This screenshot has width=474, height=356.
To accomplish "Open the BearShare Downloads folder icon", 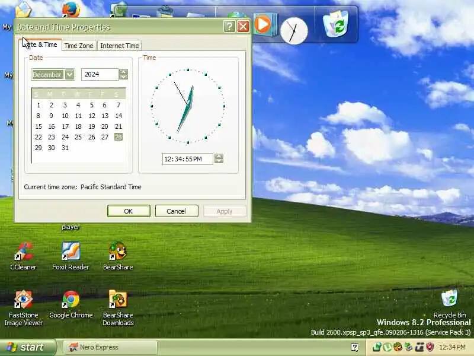I will pyautogui.click(x=118, y=299).
